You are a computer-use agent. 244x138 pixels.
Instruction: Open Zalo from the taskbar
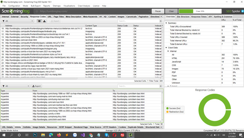pyautogui.click(x=75, y=135)
